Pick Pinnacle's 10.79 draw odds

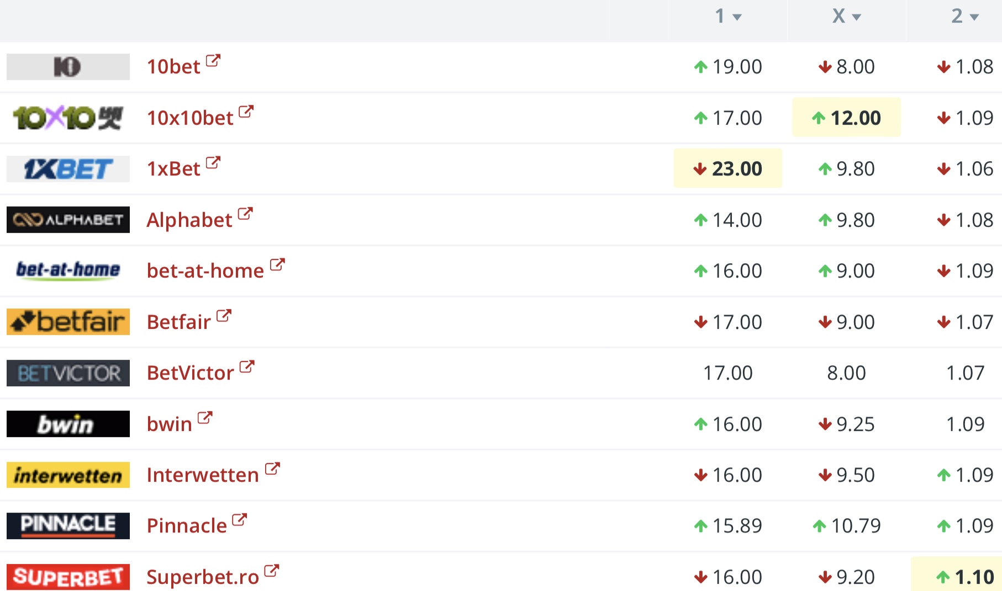tap(846, 525)
